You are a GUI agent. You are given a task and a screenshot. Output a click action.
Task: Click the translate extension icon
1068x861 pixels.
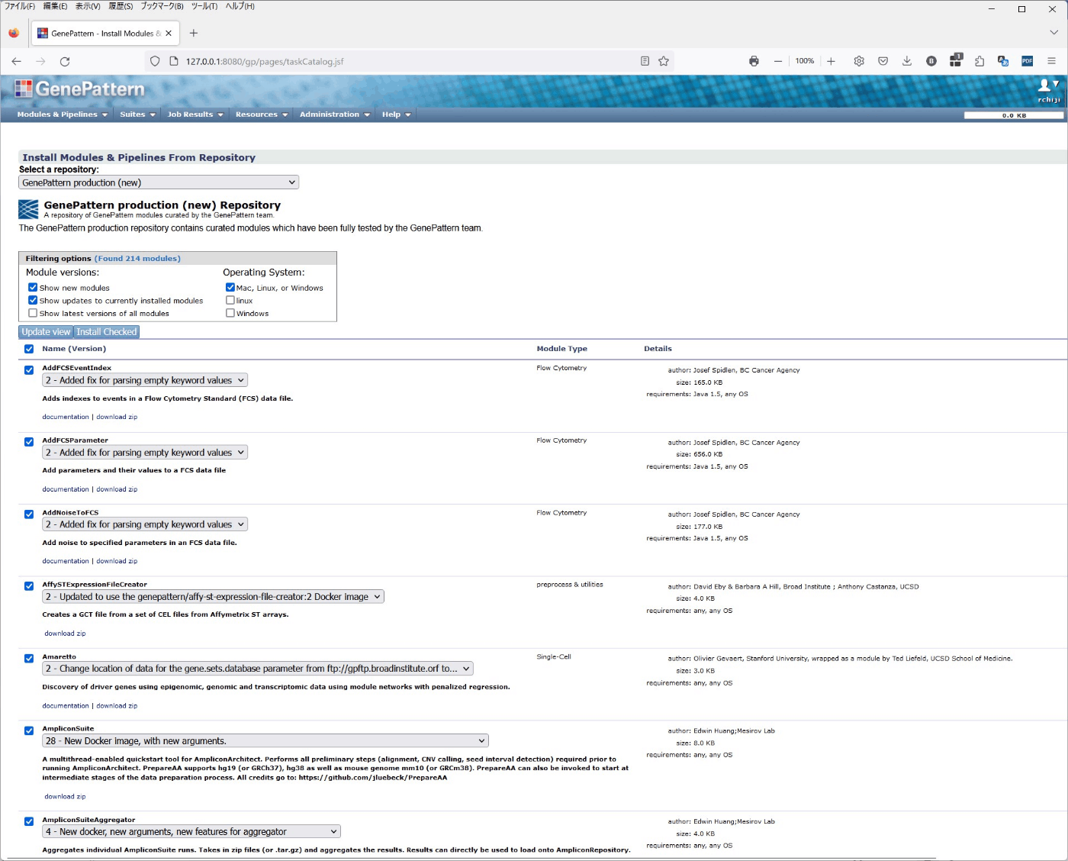[1003, 61]
